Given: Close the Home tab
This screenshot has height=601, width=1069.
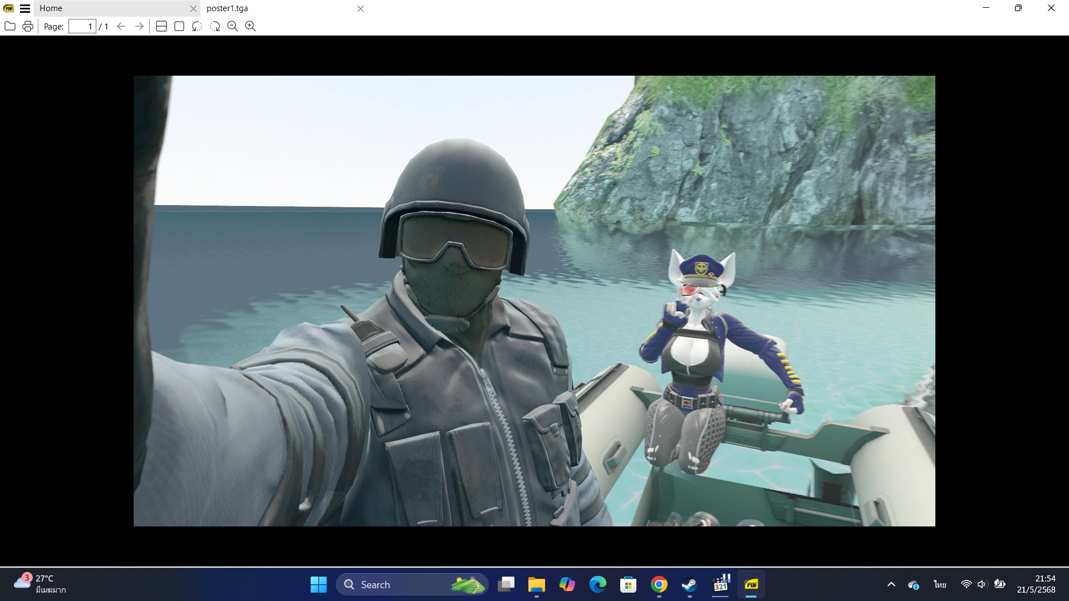Looking at the screenshot, I should (x=193, y=8).
